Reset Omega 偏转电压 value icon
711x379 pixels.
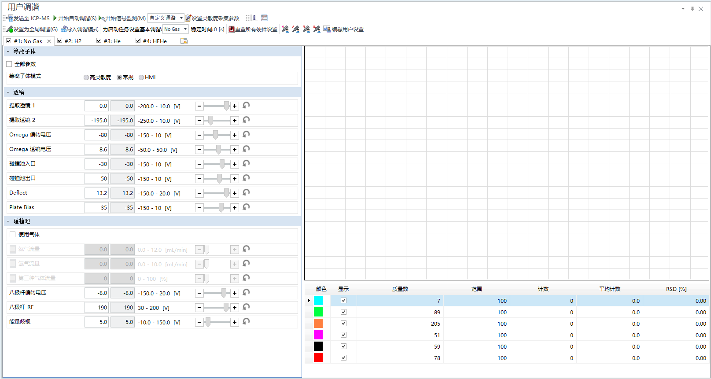(246, 135)
